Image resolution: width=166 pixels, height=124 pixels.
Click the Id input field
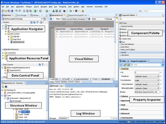[147, 72]
